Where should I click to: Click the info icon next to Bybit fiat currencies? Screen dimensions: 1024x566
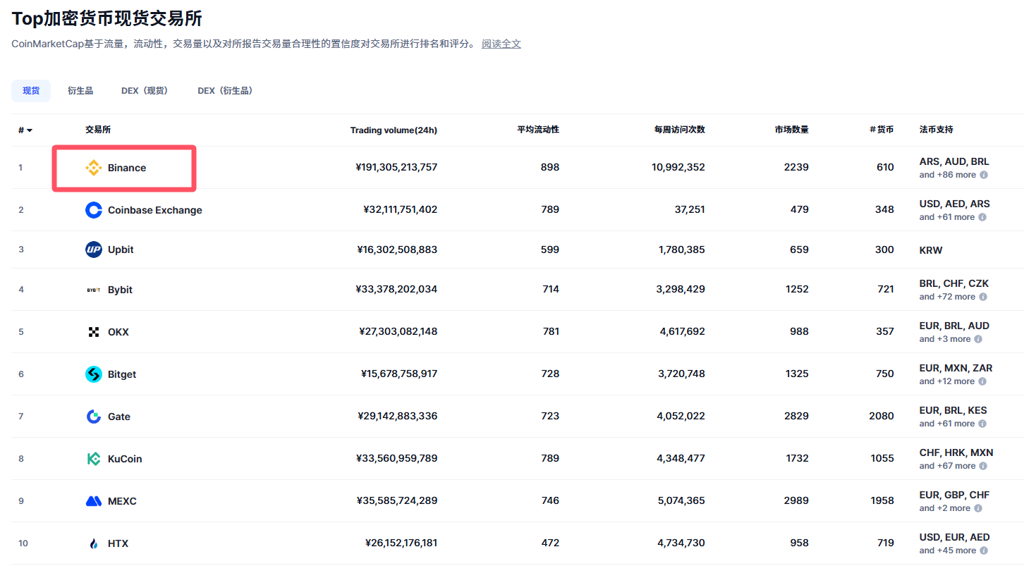click(x=984, y=297)
